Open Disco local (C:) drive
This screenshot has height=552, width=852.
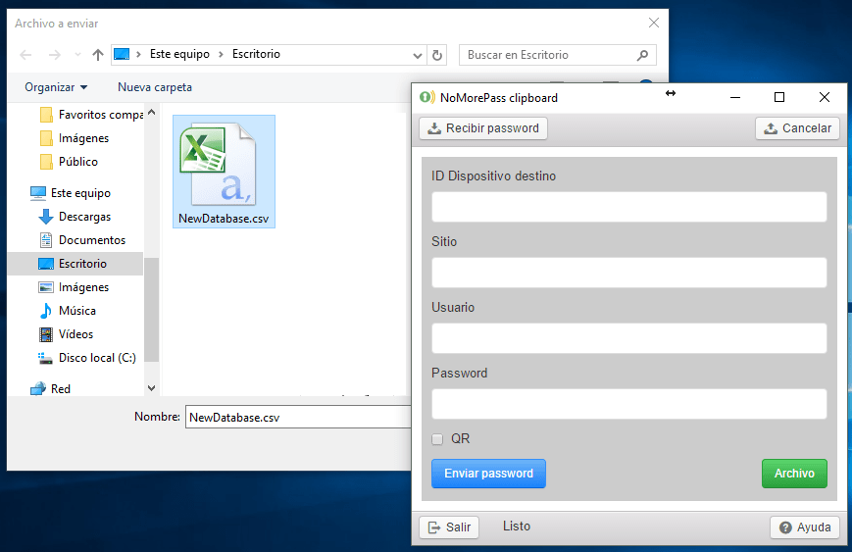tap(87, 358)
